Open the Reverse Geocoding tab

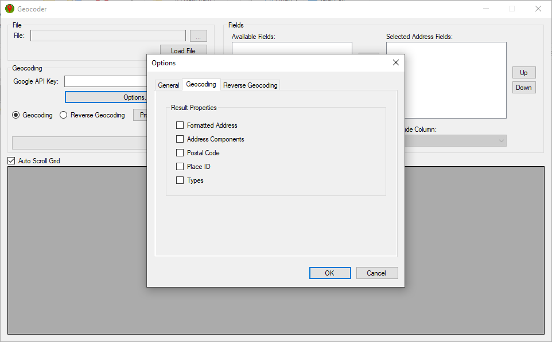(250, 84)
